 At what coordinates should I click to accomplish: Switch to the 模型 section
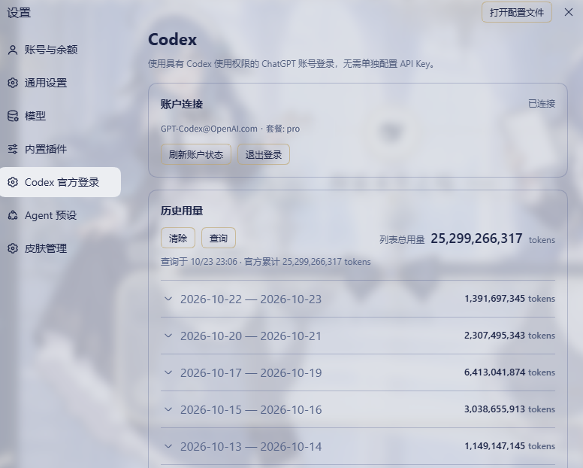point(60,116)
